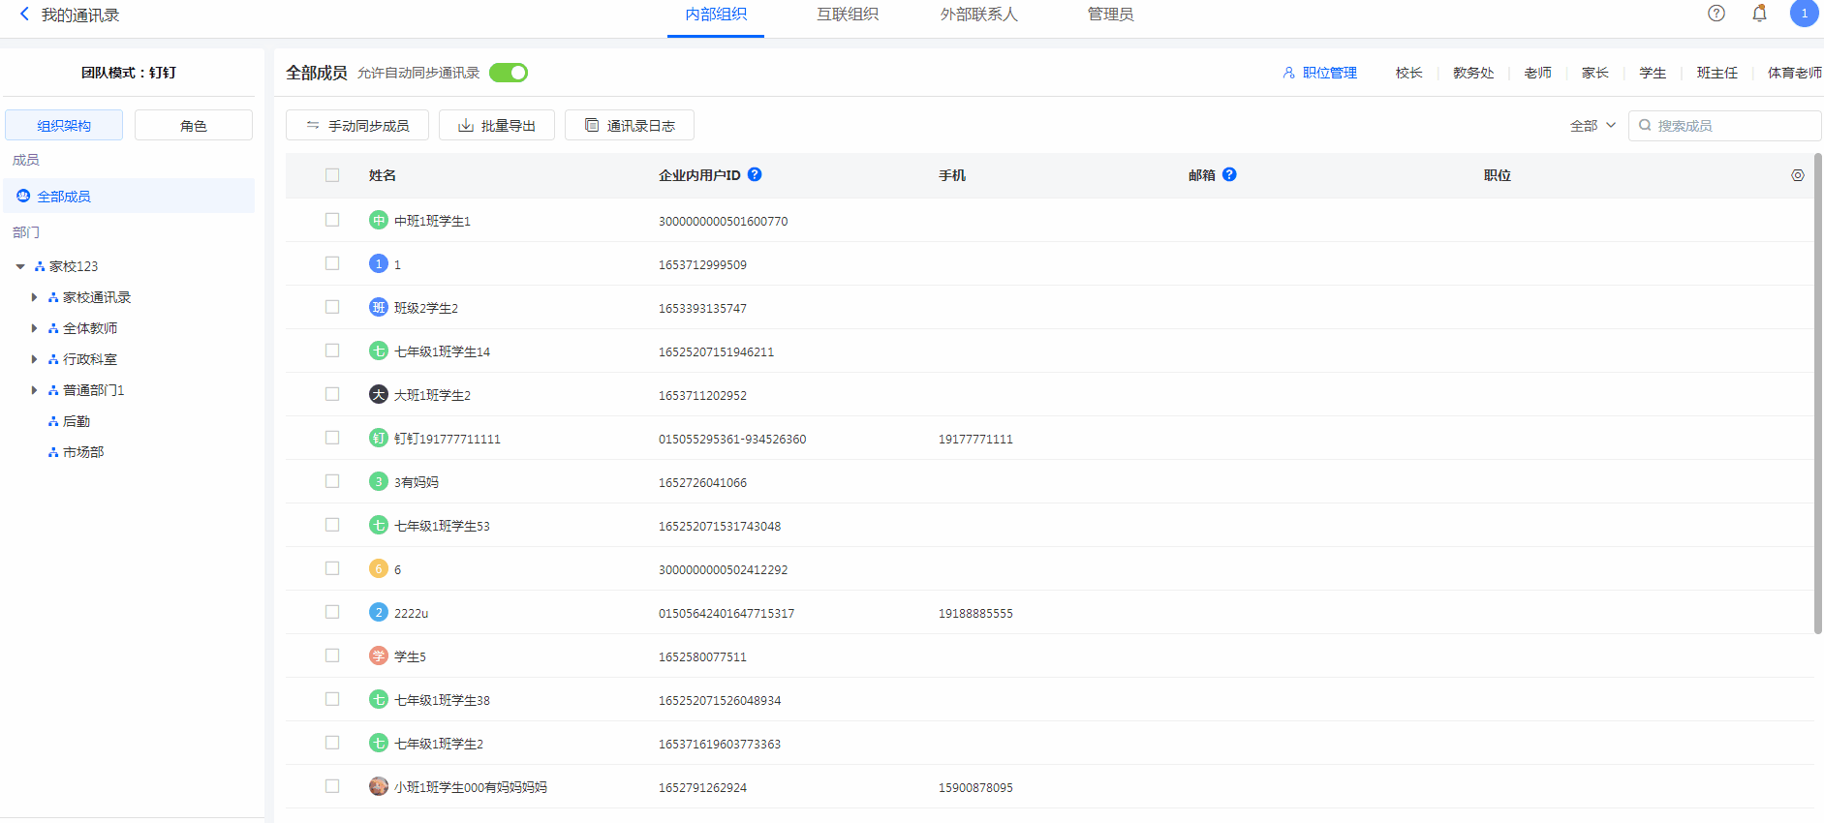Click the help icon next to 邮箱 column

coord(1229,175)
